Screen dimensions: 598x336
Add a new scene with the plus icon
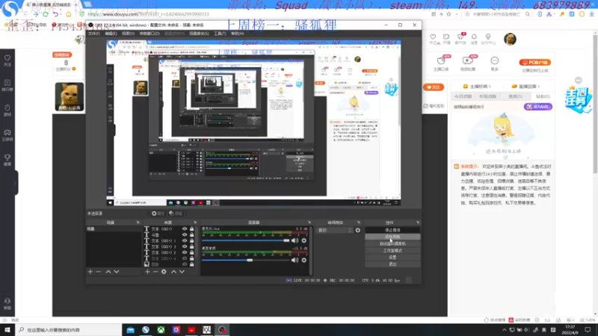[90, 272]
